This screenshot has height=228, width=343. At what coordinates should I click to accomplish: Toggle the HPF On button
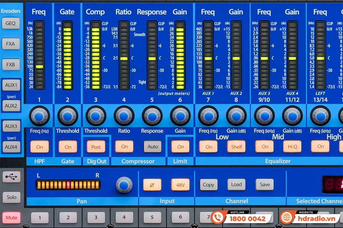39,147
